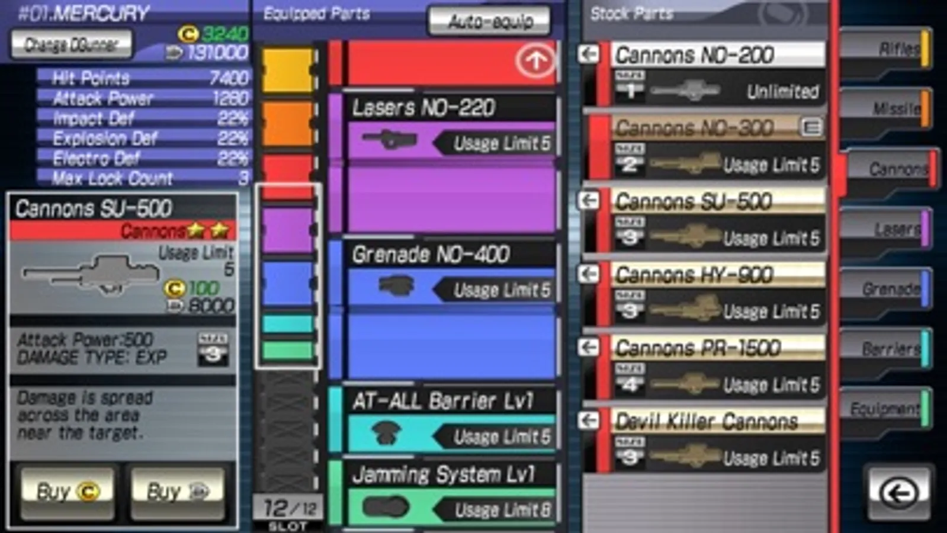Click the Explosion Def stat row
Image resolution: width=947 pixels, height=533 pixels.
coord(143,138)
